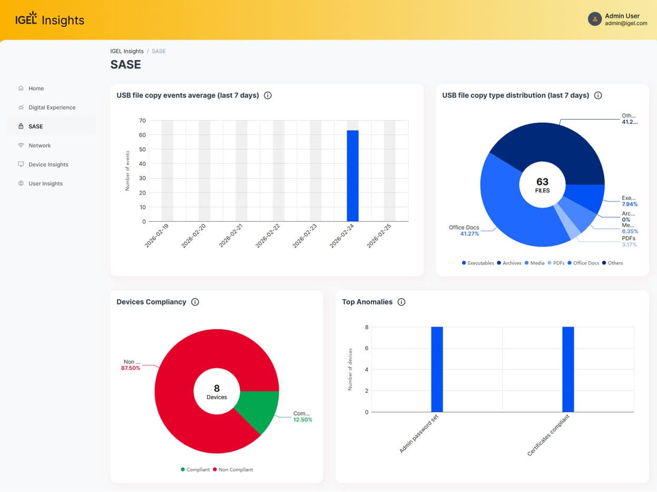The image size is (657, 492).
Task: Toggle the Compliant legend entry
Action: pos(195,469)
